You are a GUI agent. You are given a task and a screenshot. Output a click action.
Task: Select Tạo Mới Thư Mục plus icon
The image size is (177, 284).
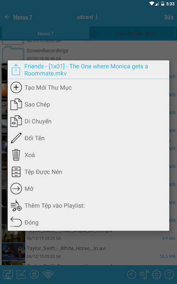(x=16, y=87)
